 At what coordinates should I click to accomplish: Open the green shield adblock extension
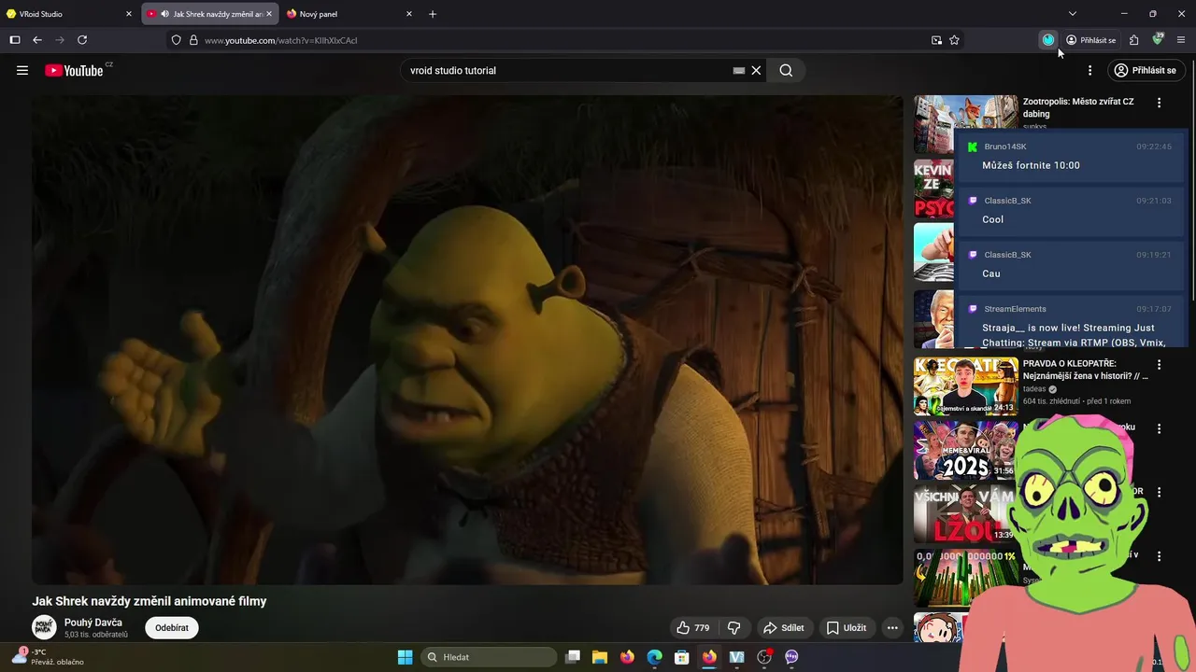1158,39
